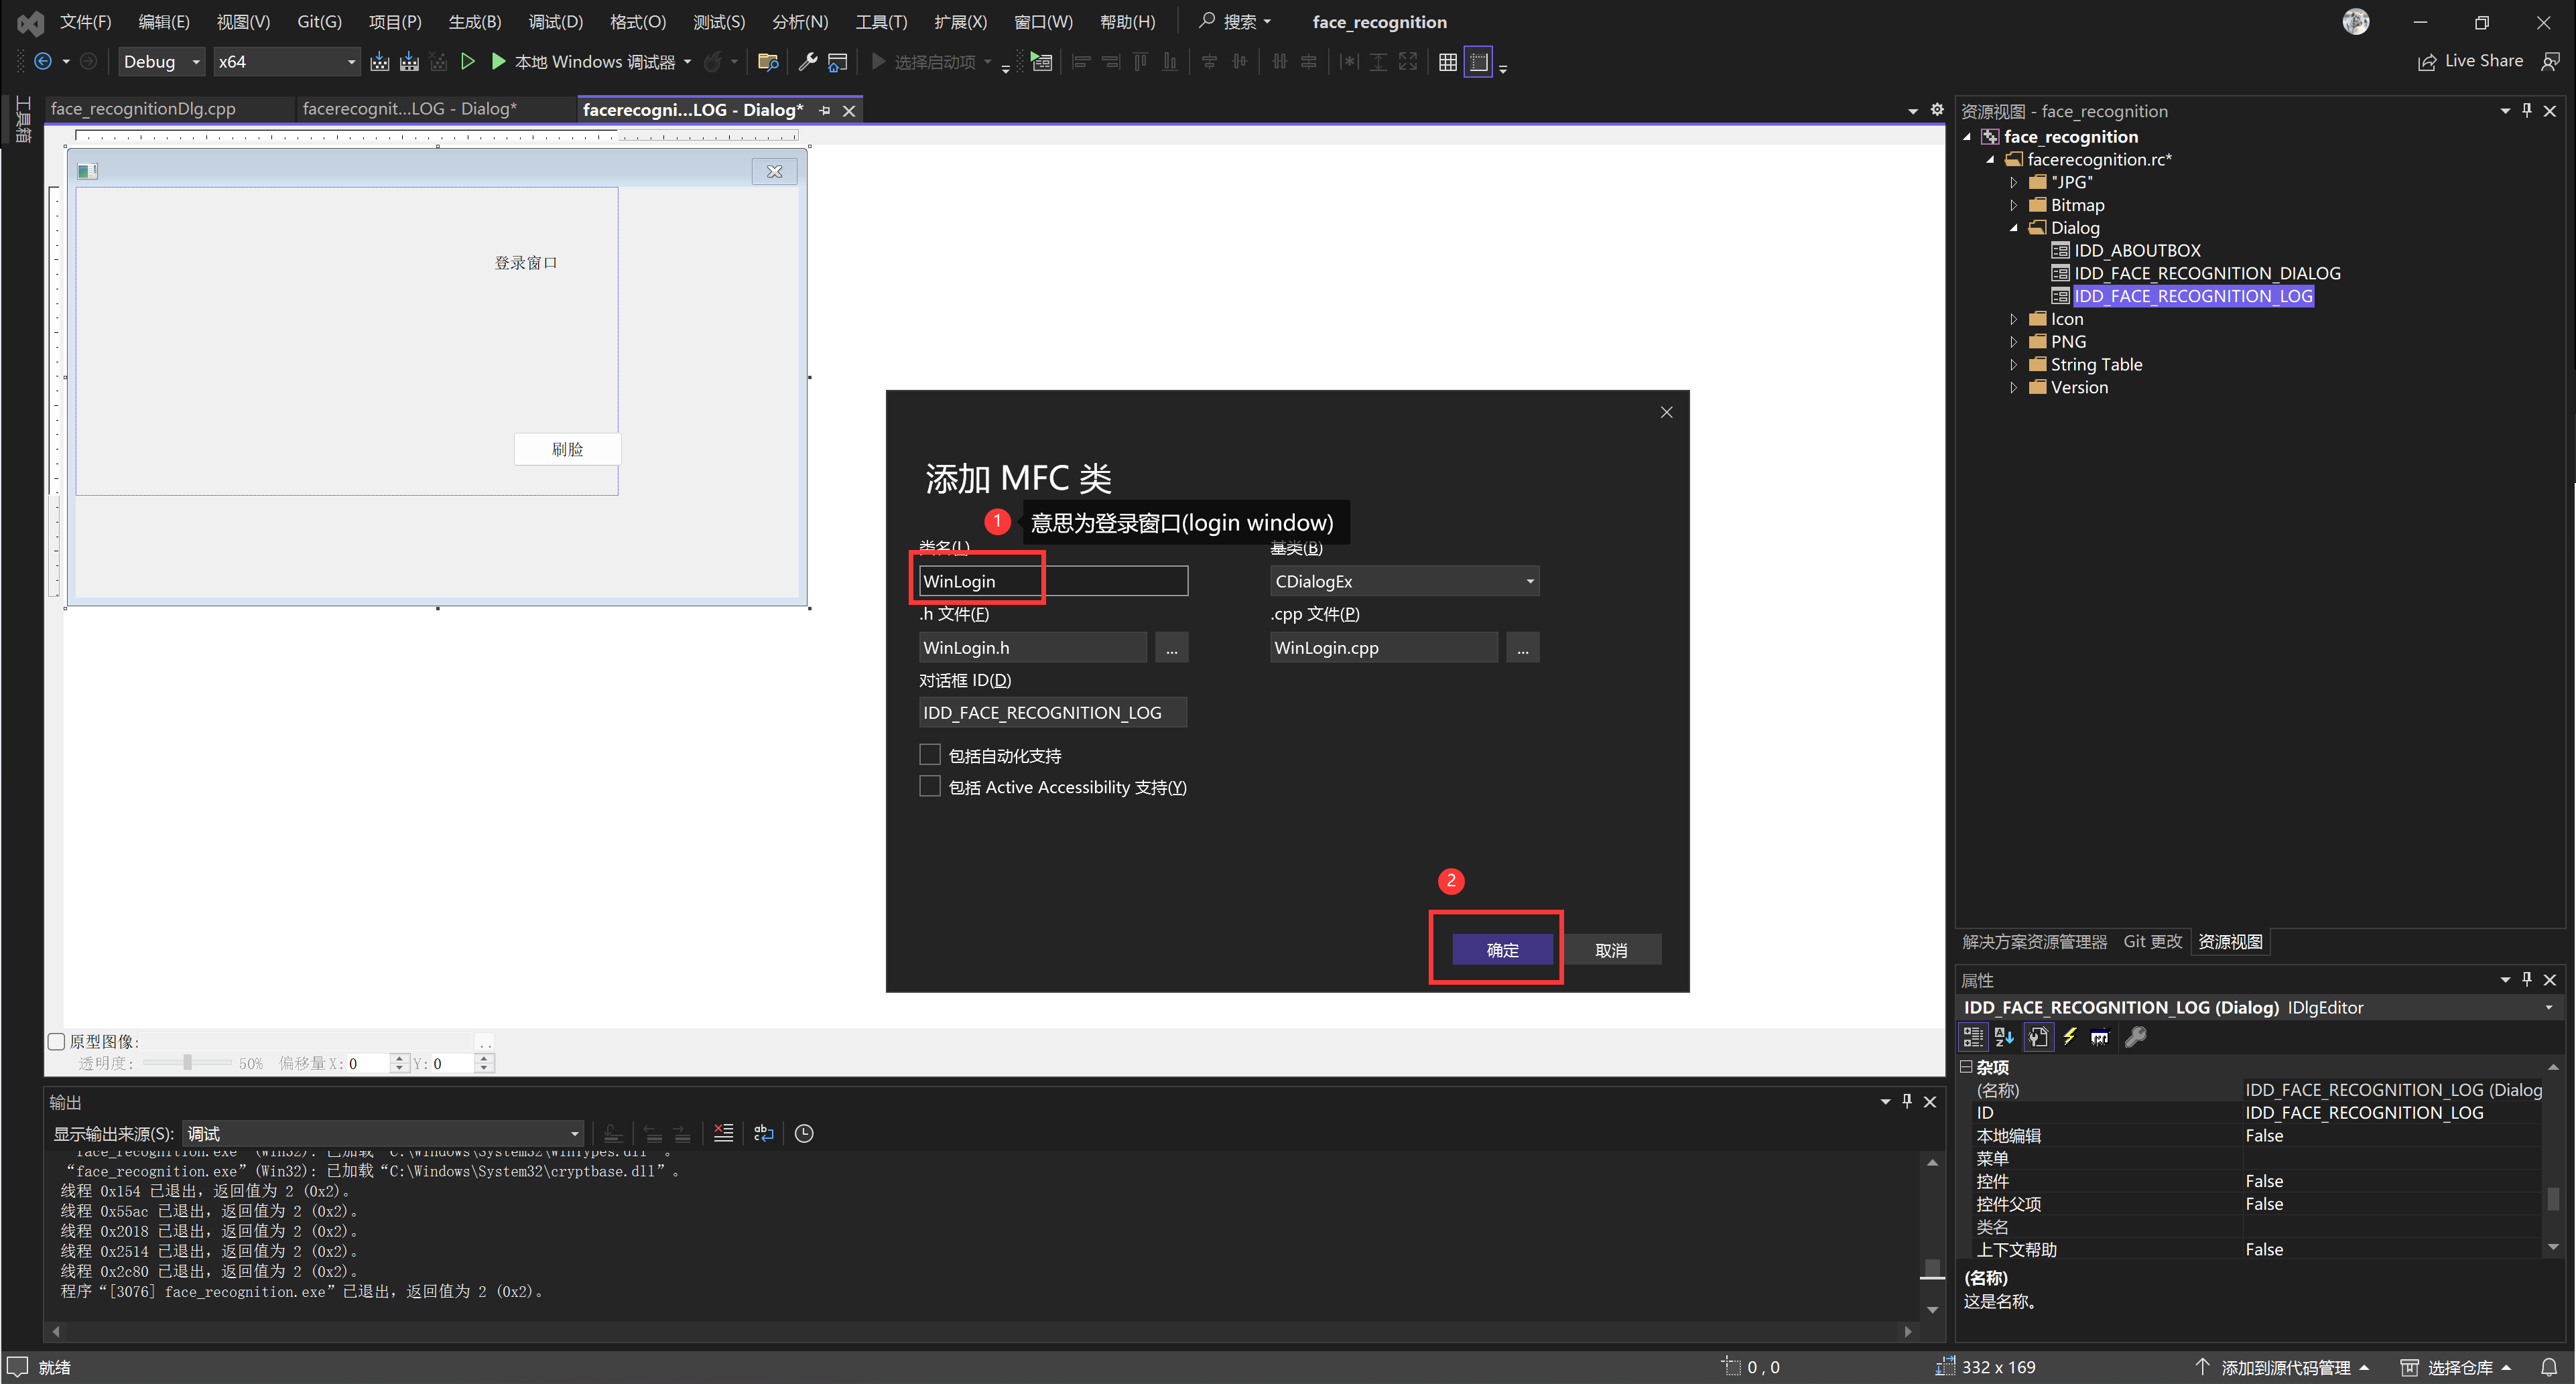Enable the 包括自动化支持 checkbox

pos(930,755)
